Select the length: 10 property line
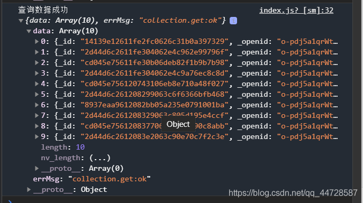This screenshot has height=203, width=363. tap(63, 147)
